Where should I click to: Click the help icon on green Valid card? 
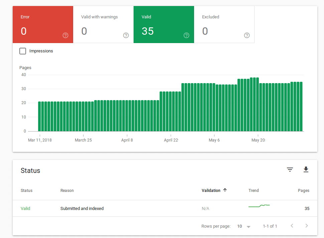click(x=186, y=35)
